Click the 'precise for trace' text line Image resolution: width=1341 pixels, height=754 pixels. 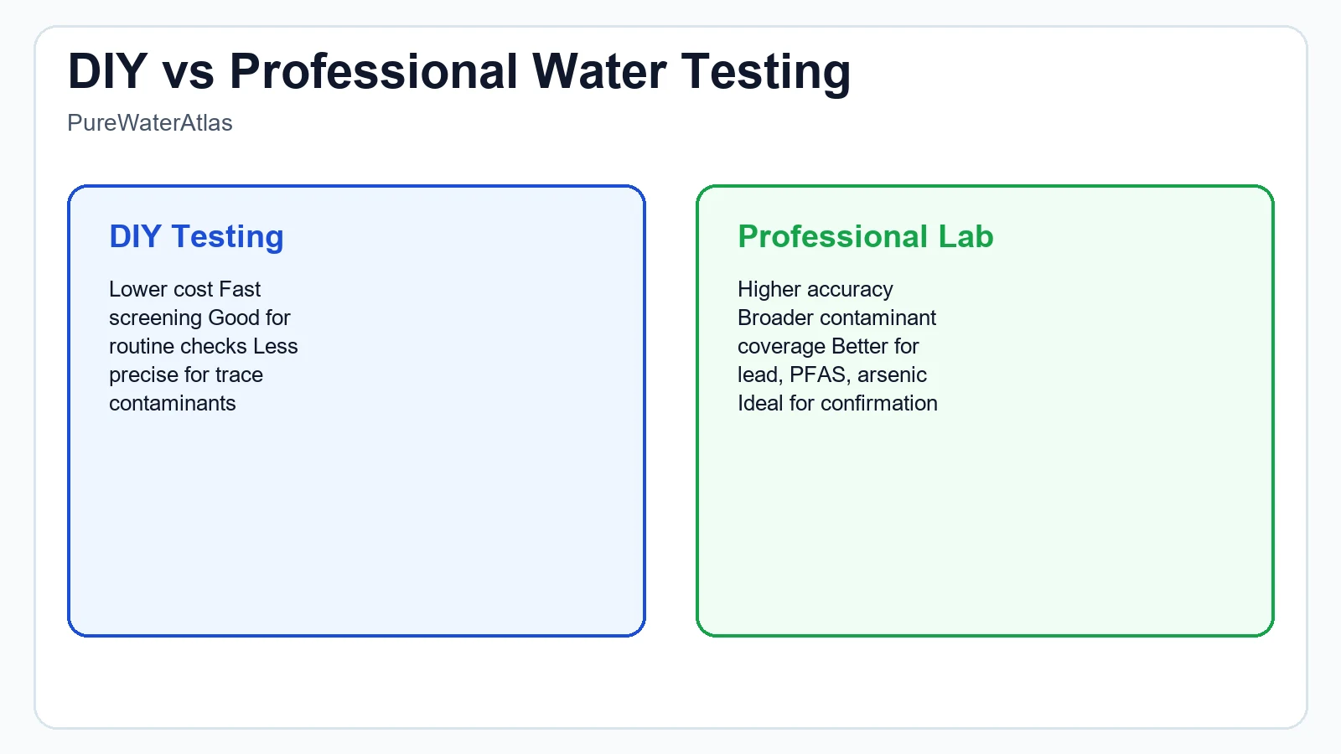[x=185, y=375]
